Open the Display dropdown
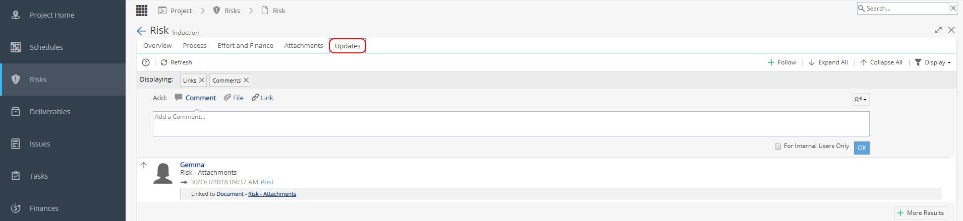 click(933, 62)
